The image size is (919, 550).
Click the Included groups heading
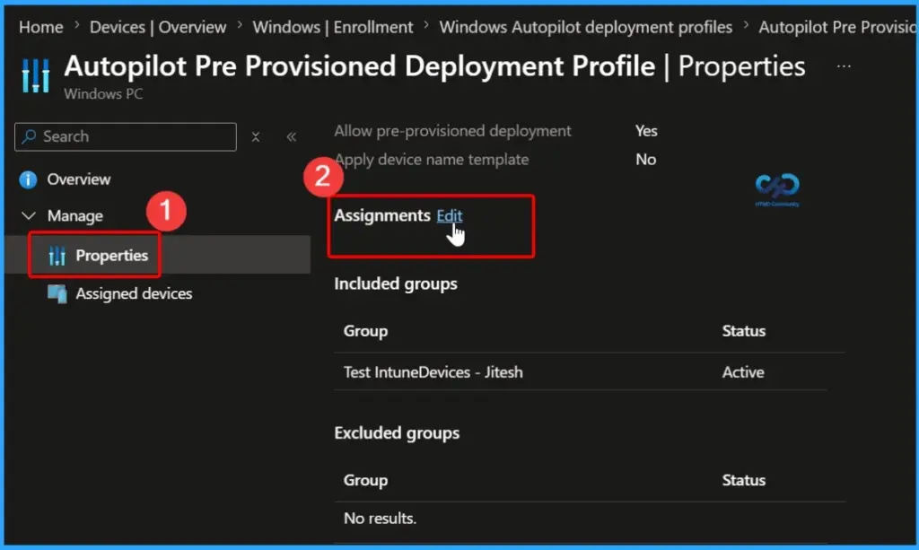point(396,284)
